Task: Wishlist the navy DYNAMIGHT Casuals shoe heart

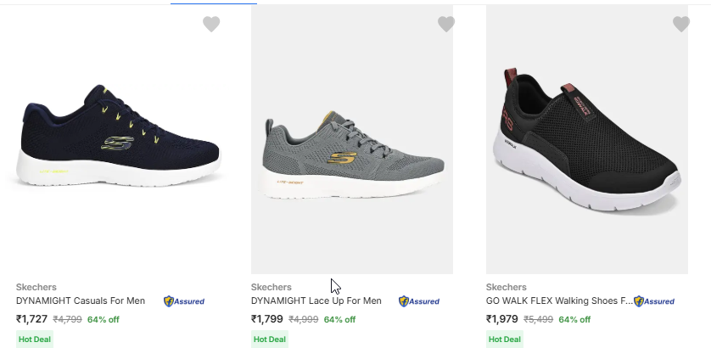Action: (x=211, y=25)
